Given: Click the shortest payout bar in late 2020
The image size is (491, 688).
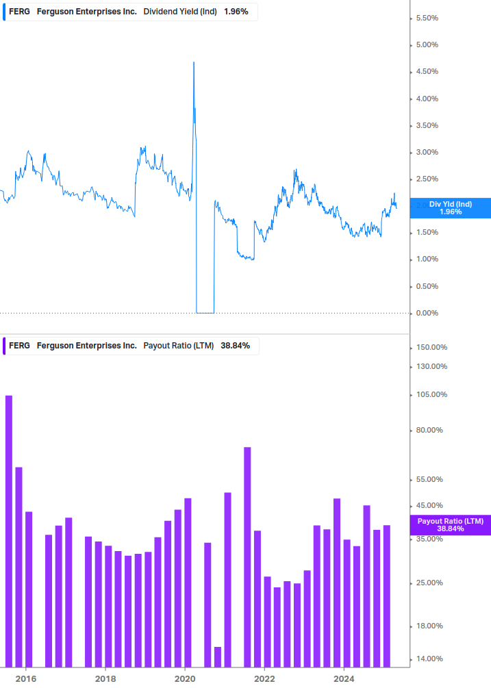Looking at the screenshot, I should tap(218, 657).
